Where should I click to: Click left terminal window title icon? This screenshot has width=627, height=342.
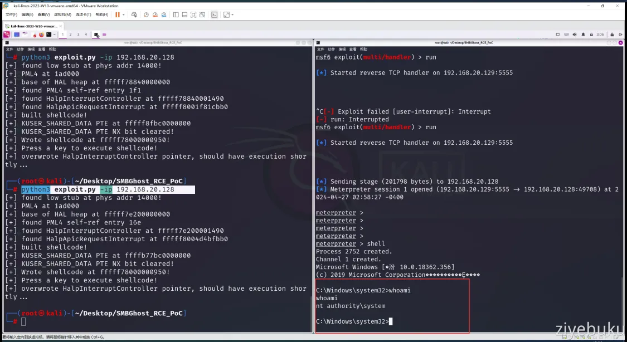tap(7, 43)
